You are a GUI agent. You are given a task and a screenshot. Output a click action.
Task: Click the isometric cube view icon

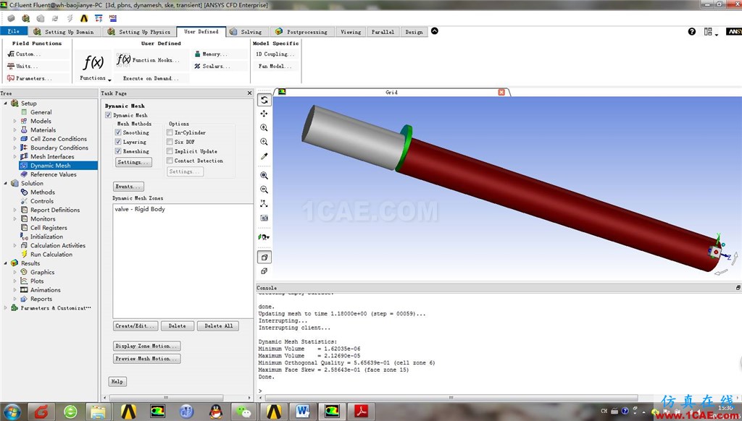coord(264,257)
